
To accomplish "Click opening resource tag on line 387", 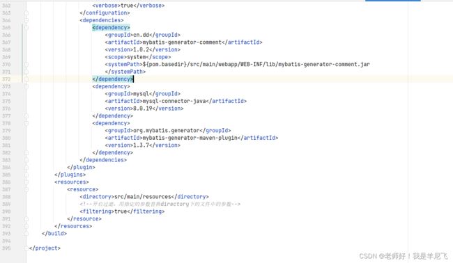I will pos(83,189).
